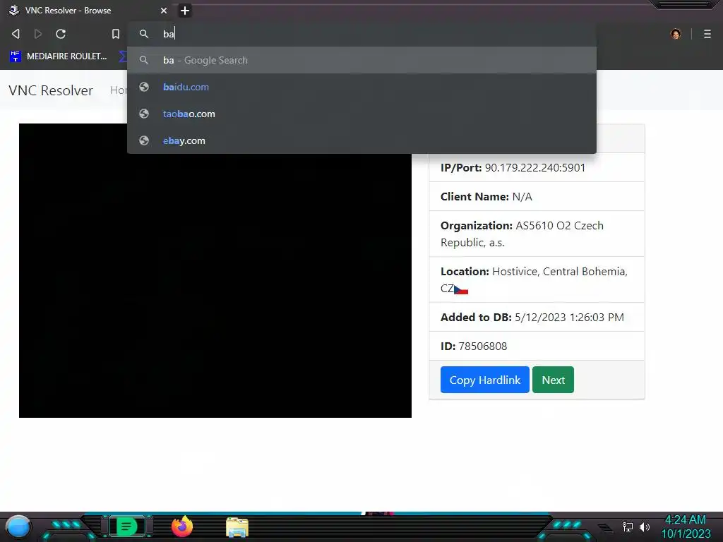Click the search magnifier icon in address bar
Viewport: 723px width, 542px height.
pyautogui.click(x=144, y=34)
